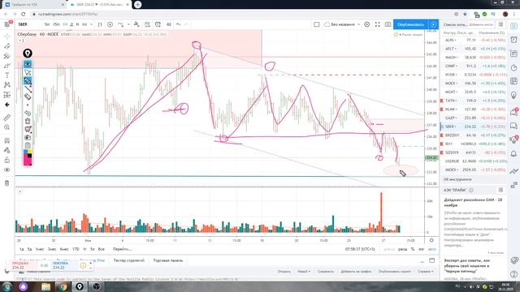
Task: Click 'Добавить на график' in Pine editor
Action: [356, 272]
